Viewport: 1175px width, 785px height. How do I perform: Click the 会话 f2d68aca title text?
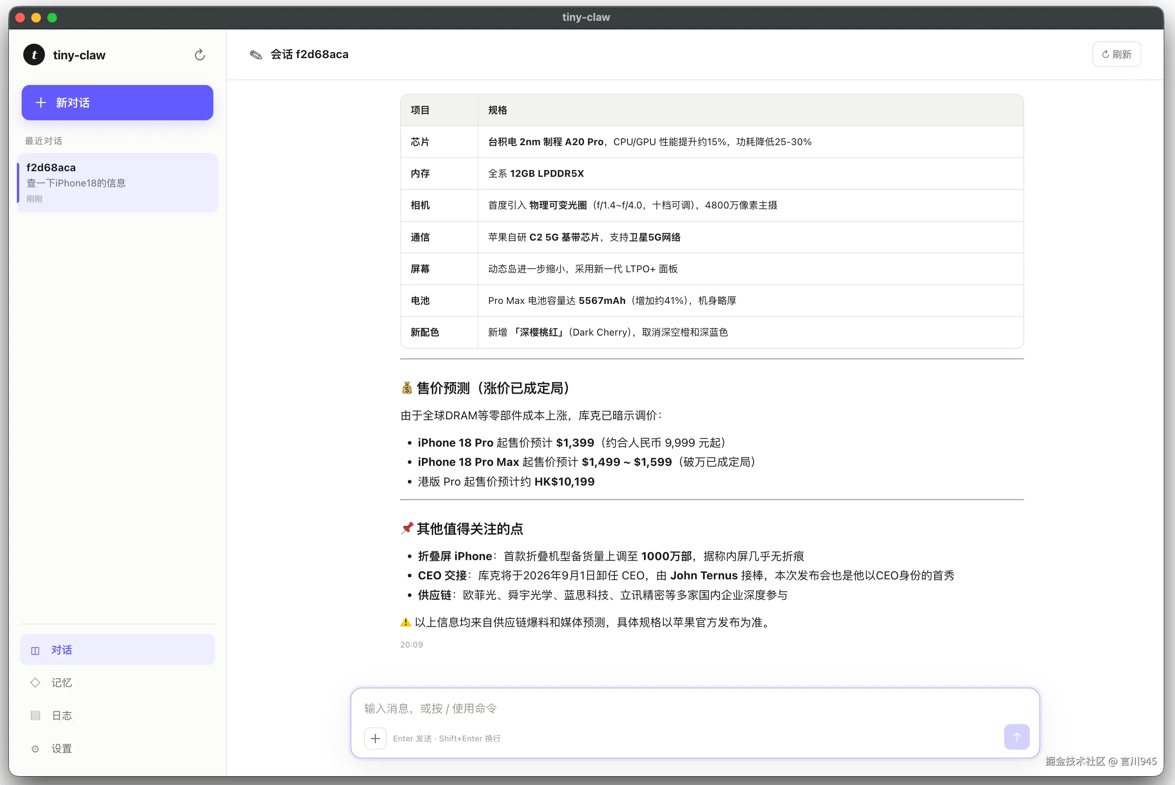pyautogui.click(x=310, y=54)
